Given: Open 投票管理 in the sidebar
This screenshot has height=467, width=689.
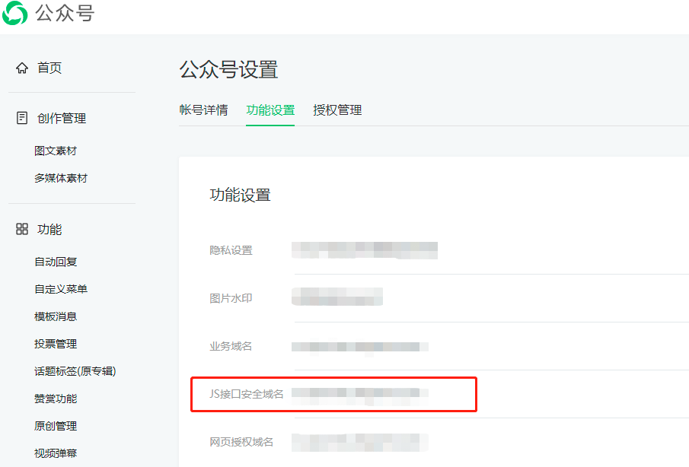Looking at the screenshot, I should click(x=56, y=344).
